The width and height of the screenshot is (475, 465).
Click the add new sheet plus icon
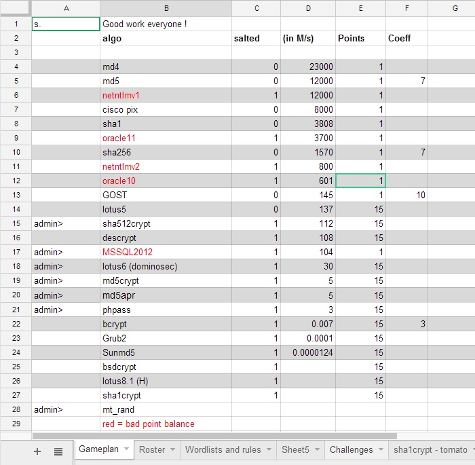37,451
